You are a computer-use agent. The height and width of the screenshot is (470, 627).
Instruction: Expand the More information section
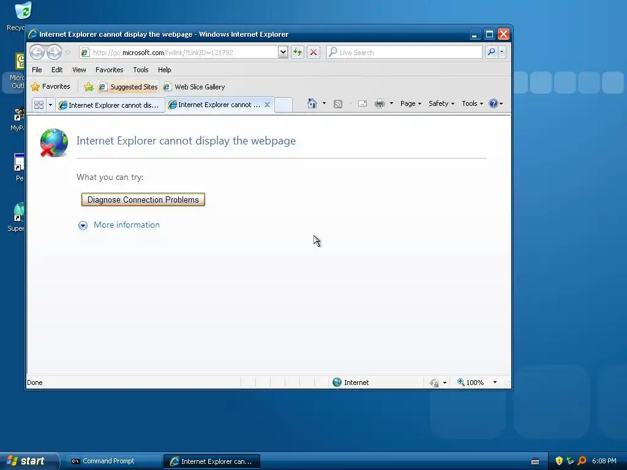(x=83, y=225)
